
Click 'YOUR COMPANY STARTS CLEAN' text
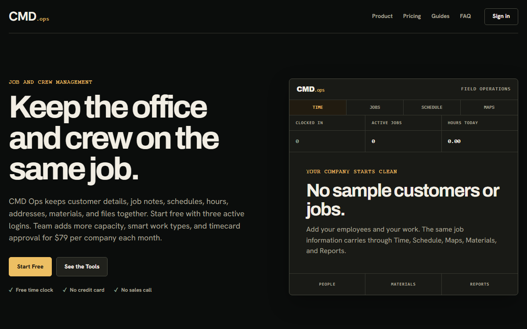pos(352,172)
